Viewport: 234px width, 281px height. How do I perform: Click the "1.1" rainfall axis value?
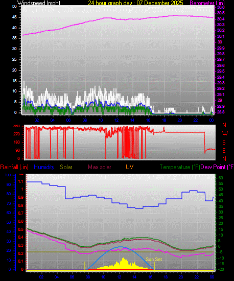(21, 181)
